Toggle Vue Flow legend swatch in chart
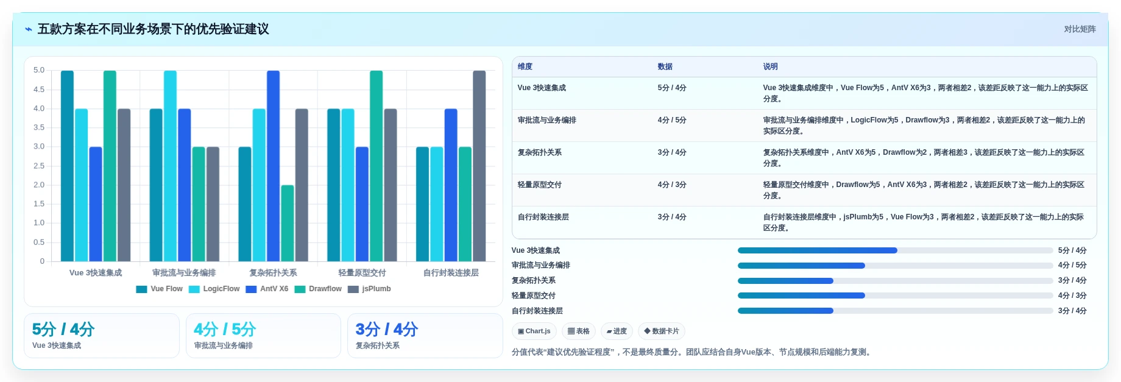Image resolution: width=1121 pixels, height=382 pixels. pos(141,289)
